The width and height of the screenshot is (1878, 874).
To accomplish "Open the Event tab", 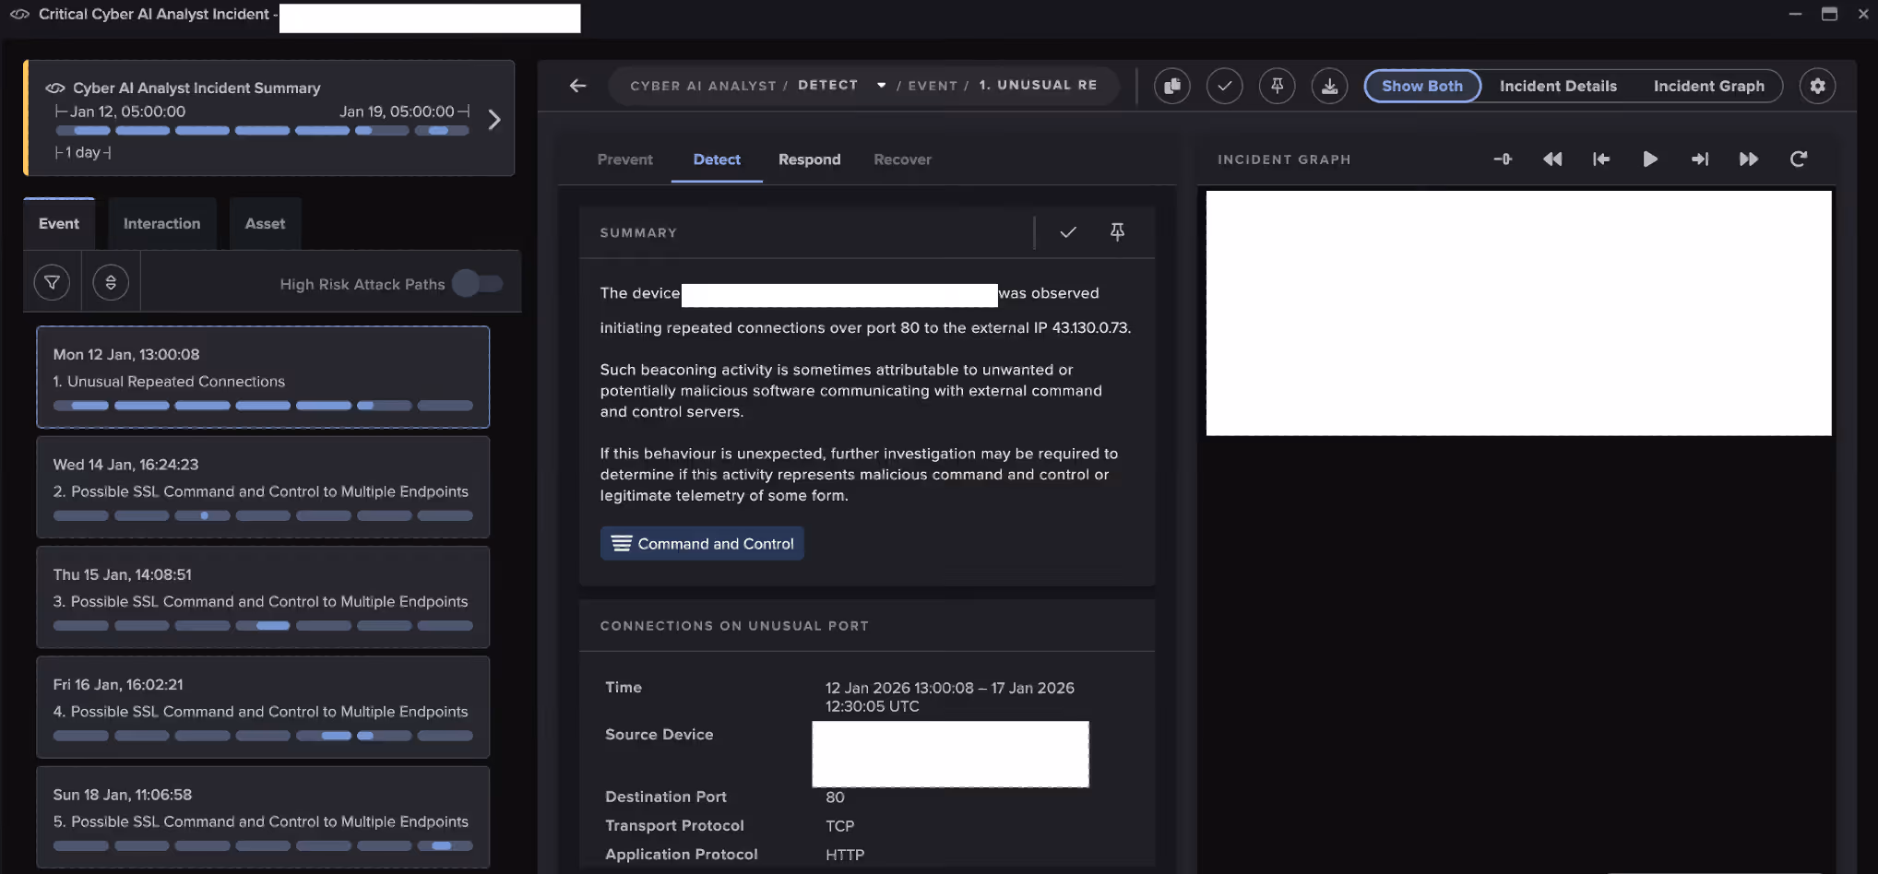I will (59, 223).
